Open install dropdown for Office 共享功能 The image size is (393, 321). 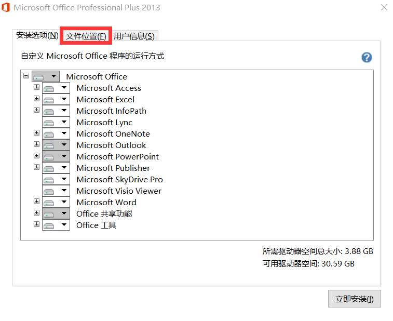[56, 213]
